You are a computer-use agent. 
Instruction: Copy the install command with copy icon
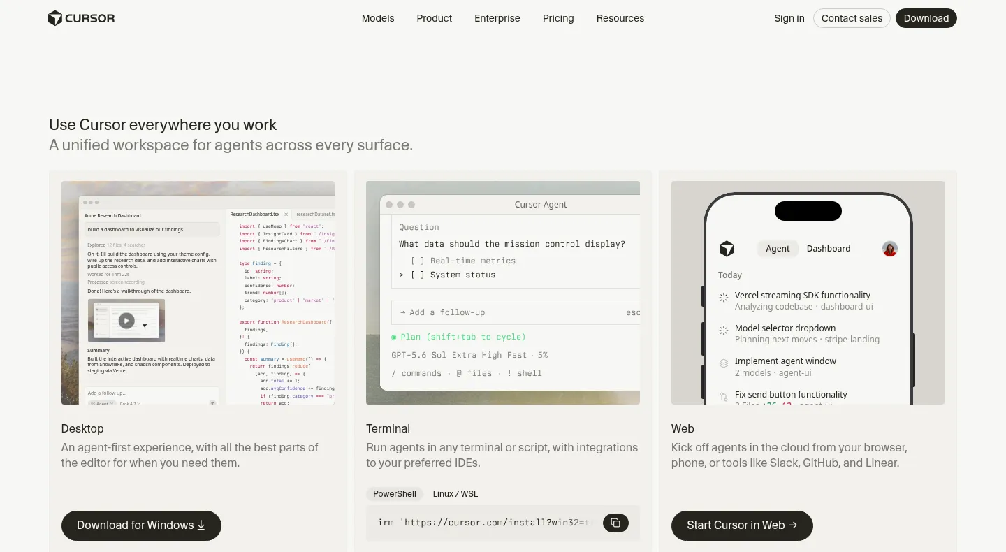click(x=615, y=523)
